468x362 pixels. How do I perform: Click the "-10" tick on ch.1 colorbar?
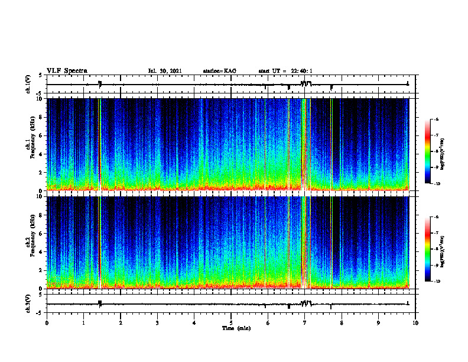(437, 184)
